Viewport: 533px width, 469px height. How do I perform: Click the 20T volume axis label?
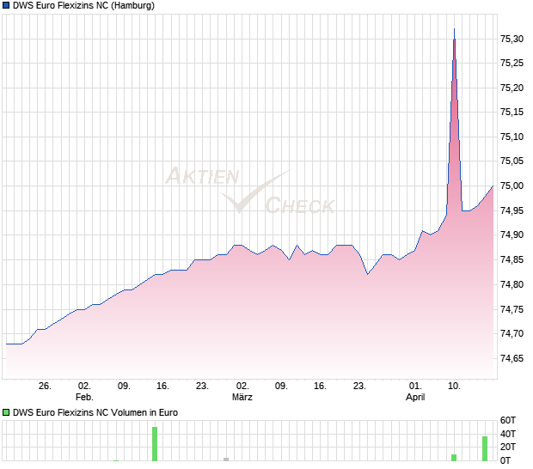(508, 447)
